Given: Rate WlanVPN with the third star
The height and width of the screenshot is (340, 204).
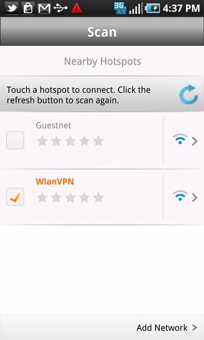Looking at the screenshot, I should (70, 197).
